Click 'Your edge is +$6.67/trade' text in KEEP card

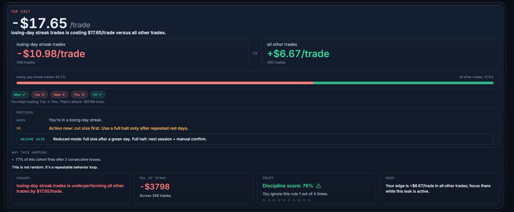click(438, 188)
